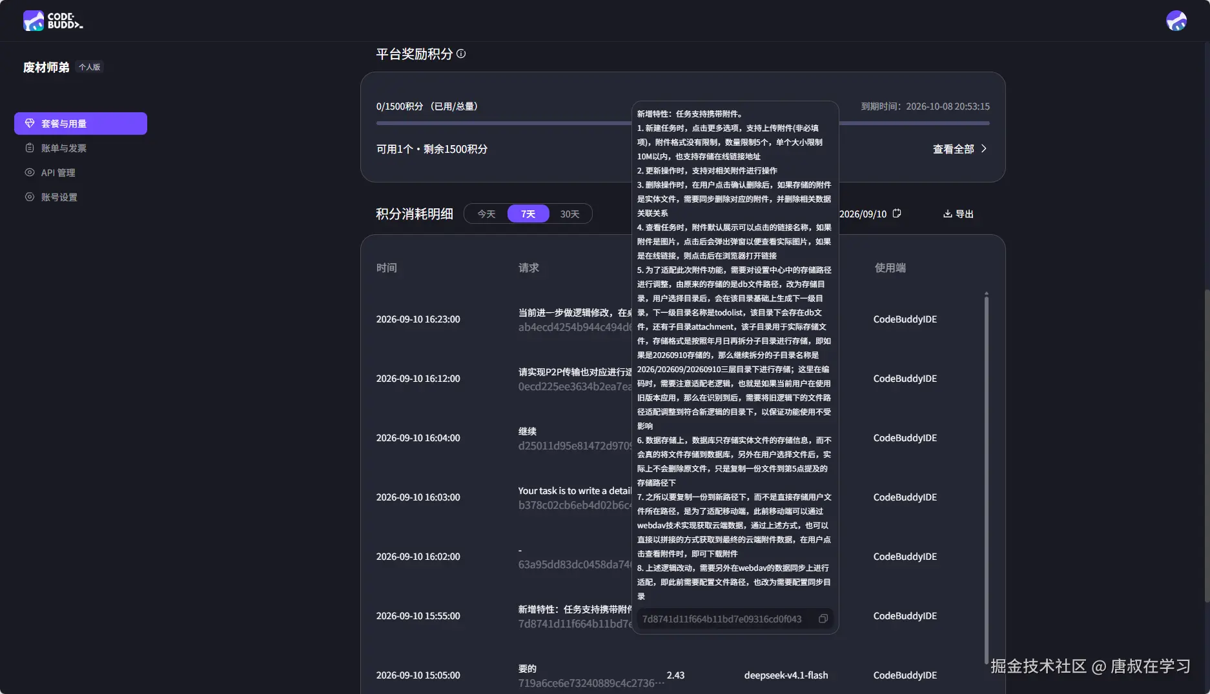The width and height of the screenshot is (1210, 694).
Task: Select timestamp 2026-09-10 15:55:00
Action: pos(418,616)
